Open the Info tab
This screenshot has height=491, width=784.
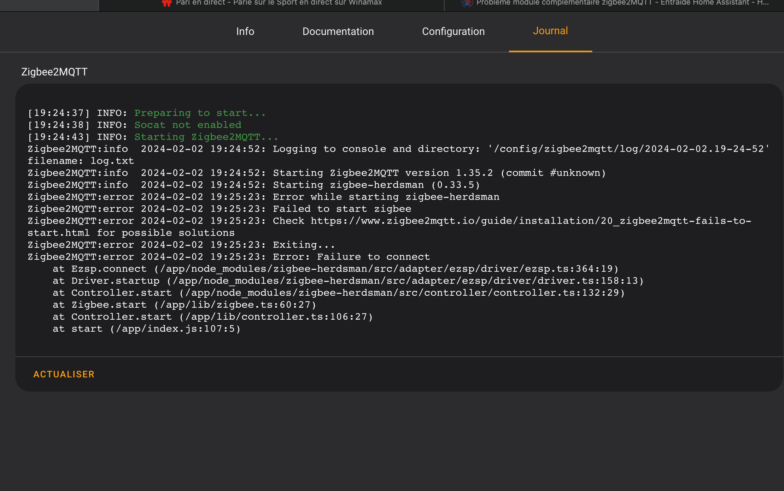[245, 31]
